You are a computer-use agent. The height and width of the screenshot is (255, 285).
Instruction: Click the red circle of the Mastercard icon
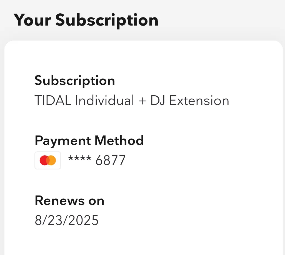(44, 160)
